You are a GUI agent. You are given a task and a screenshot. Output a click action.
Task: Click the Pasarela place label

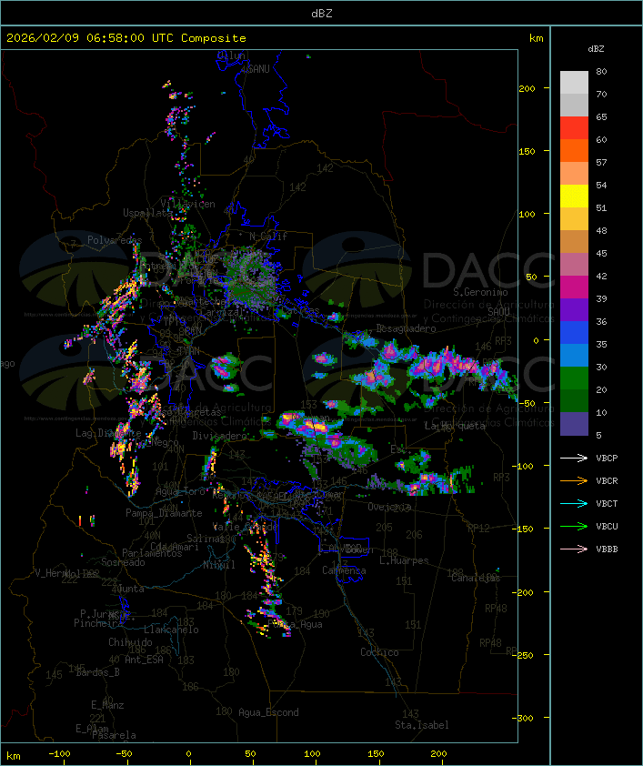[114, 735]
